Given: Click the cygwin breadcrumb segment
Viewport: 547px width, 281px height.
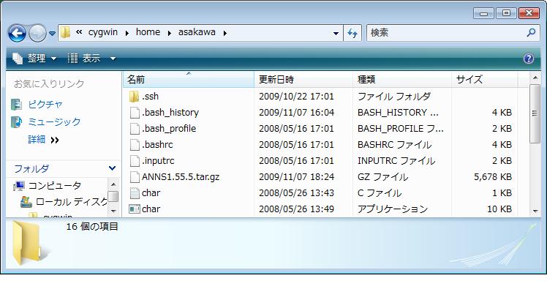Looking at the screenshot, I should [x=103, y=32].
